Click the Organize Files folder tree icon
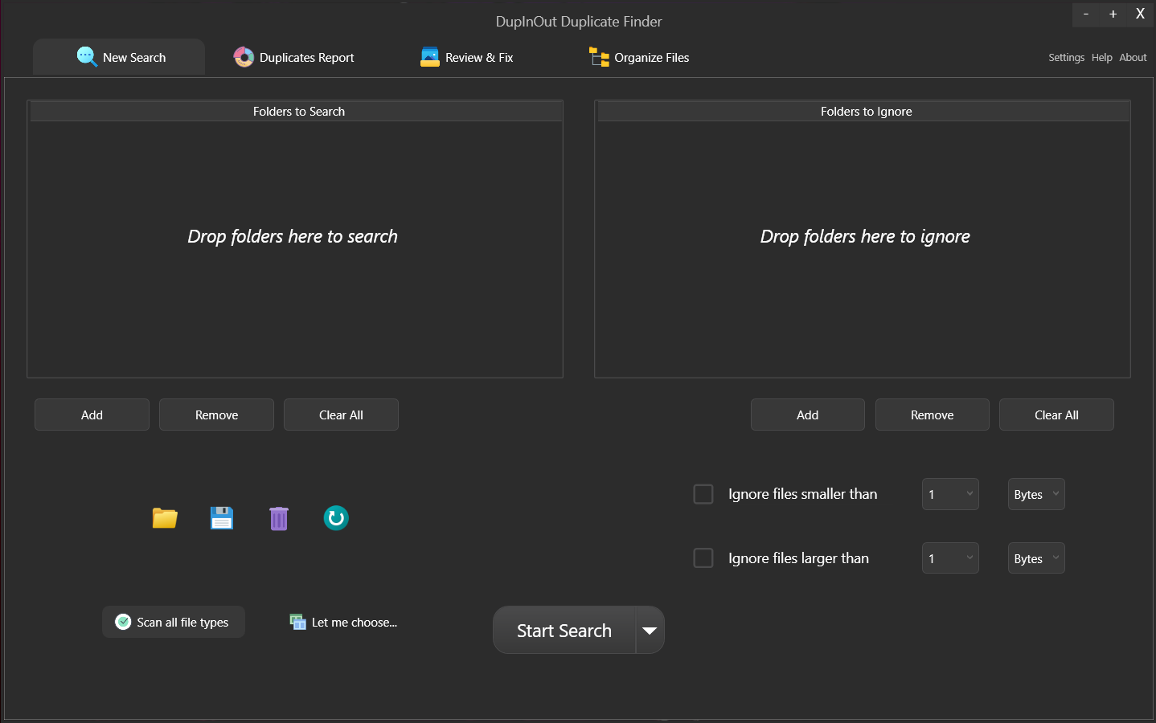Image resolution: width=1156 pixels, height=723 pixels. [x=600, y=57]
